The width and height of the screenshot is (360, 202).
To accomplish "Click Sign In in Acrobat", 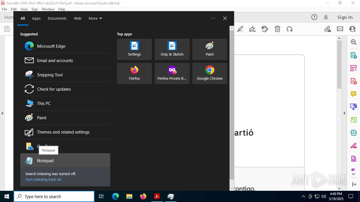I will click(345, 17).
